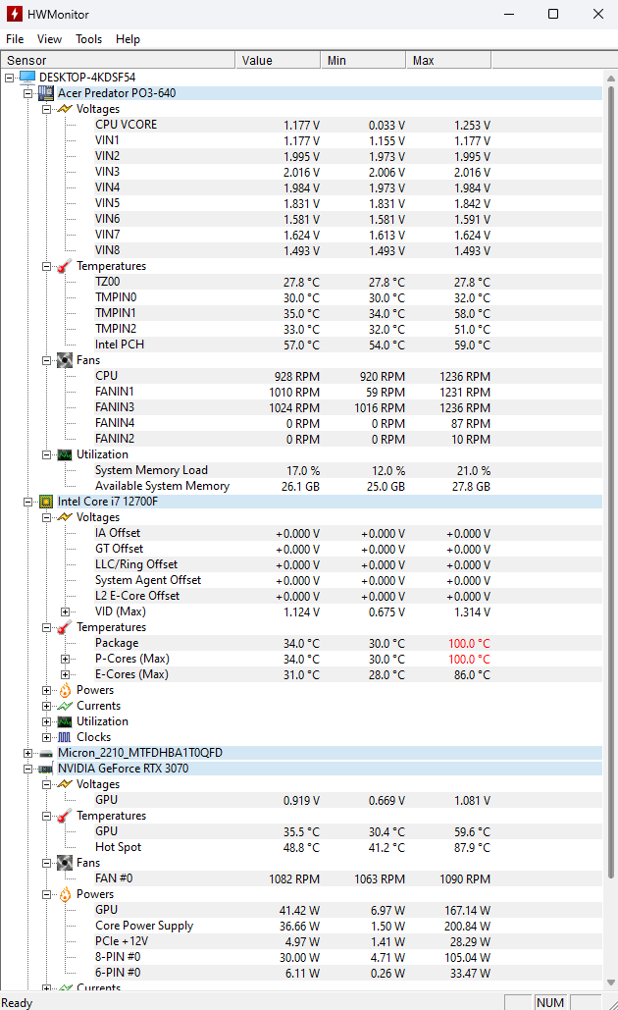Click the DESKTOP-4KDSF54 computer icon
The width and height of the screenshot is (618, 1010).
[x=27, y=78]
